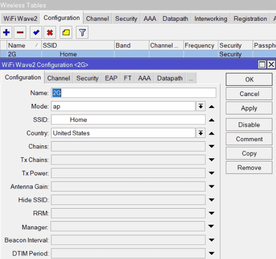This screenshot has width=276, height=259.
Task: Switch to the dialog's Channel tab
Action: tap(59, 78)
